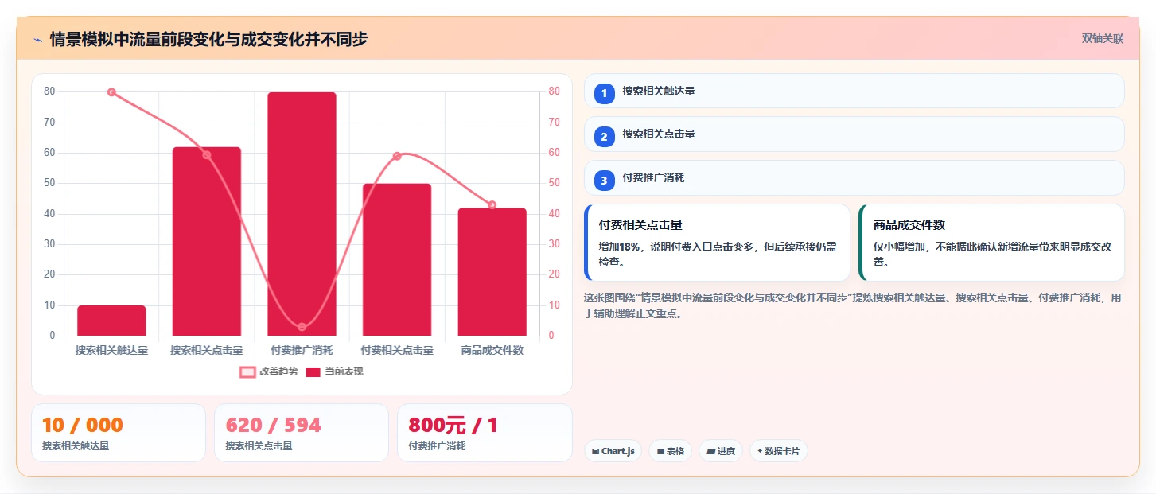Open the 商品成交件数 info card

tap(991, 243)
